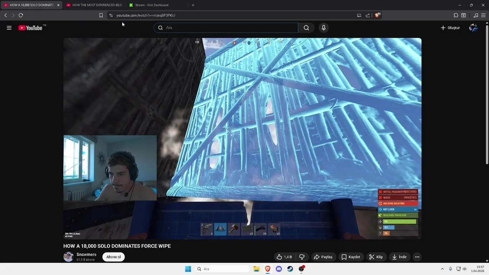
Task: Start voice search with the microphone icon
Action: (324, 27)
